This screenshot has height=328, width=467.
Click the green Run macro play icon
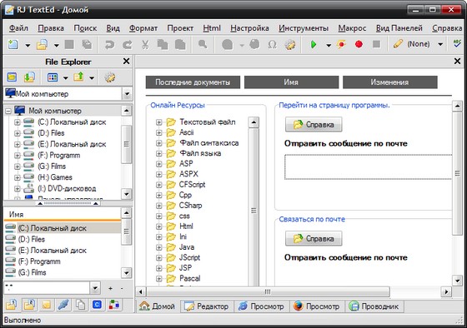[x=314, y=45]
